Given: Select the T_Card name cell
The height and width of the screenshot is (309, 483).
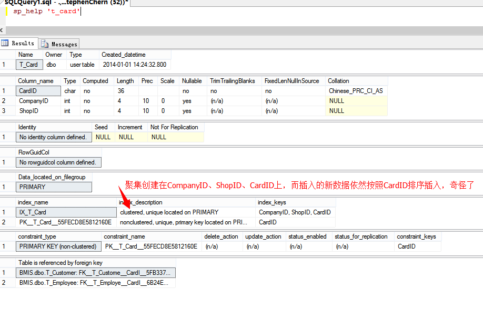Looking at the screenshot, I should (28, 65).
